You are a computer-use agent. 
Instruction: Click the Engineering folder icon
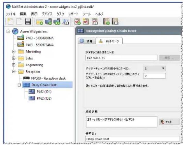click(x=21, y=65)
